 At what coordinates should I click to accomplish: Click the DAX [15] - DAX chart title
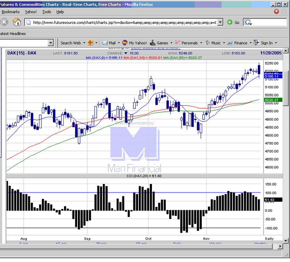[21, 53]
